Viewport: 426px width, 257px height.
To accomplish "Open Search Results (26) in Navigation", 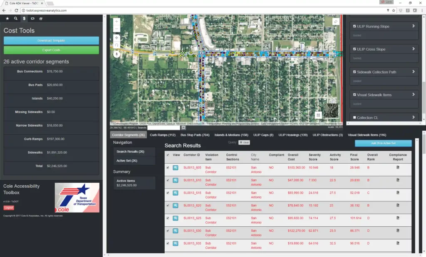I will (x=134, y=152).
